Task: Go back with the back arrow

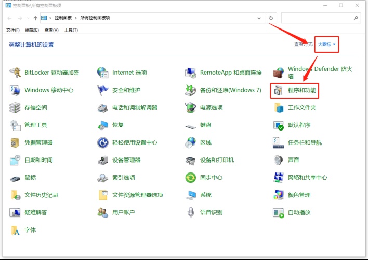Action: (10, 18)
